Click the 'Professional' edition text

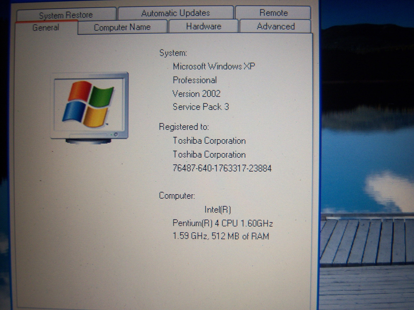click(x=195, y=80)
